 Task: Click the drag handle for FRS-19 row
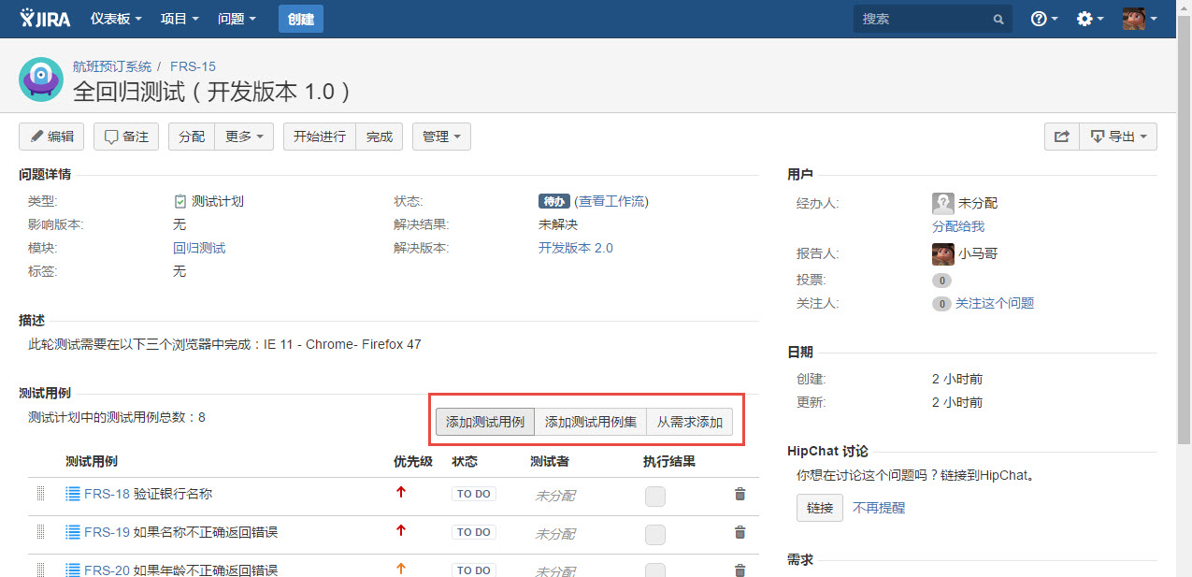pyautogui.click(x=40, y=532)
